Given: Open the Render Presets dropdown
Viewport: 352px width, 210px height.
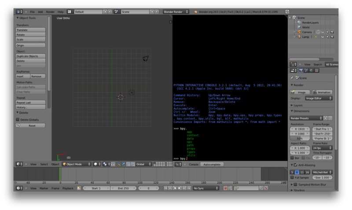Looking at the screenshot, I should (306, 118).
